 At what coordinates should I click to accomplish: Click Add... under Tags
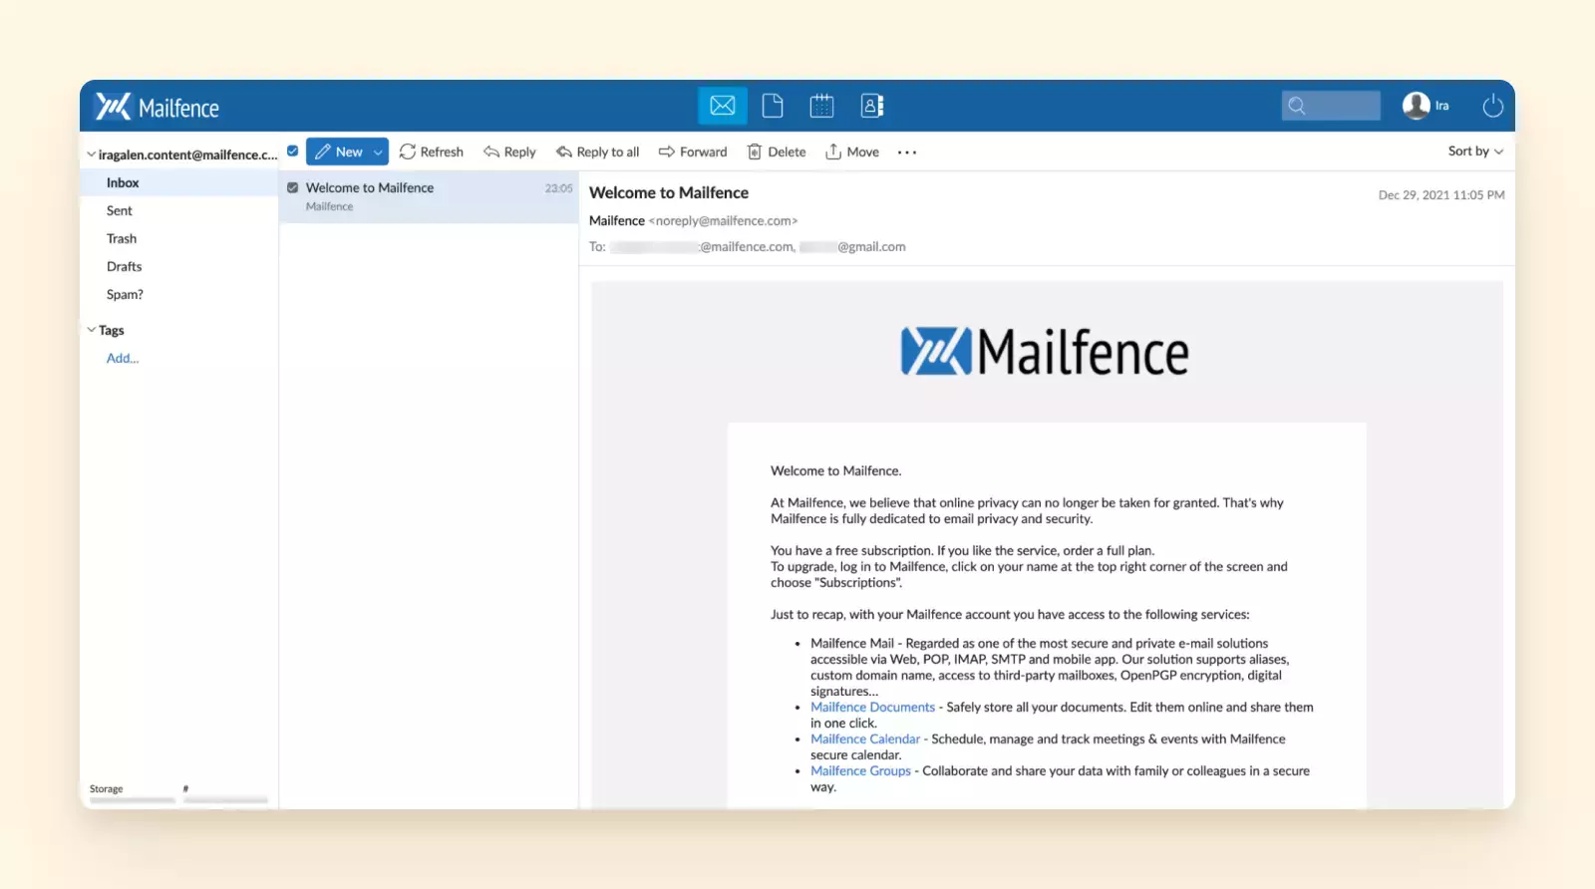point(123,358)
